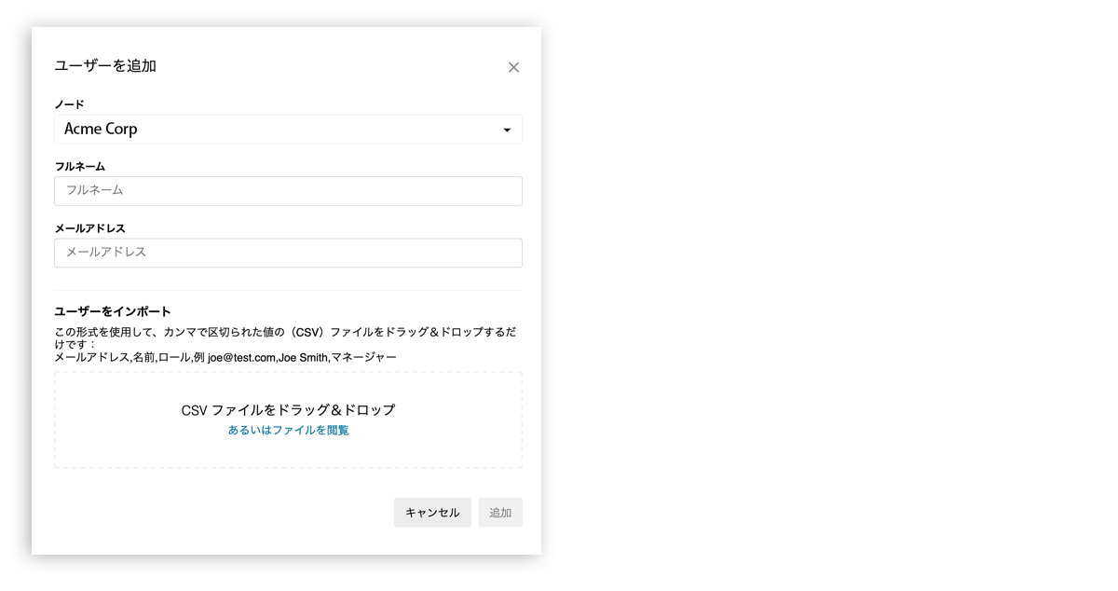Focus the フルネーム input field
Viewport: 1118px width, 591px height.
pyautogui.click(x=288, y=191)
